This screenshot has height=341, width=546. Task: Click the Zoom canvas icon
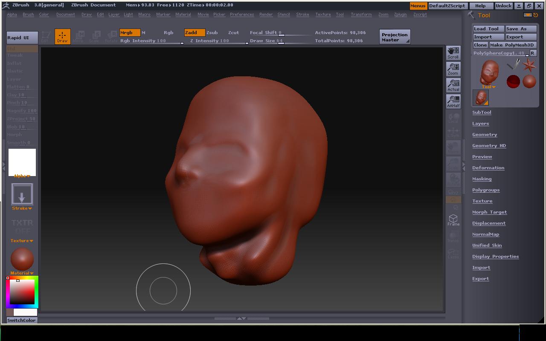click(453, 69)
